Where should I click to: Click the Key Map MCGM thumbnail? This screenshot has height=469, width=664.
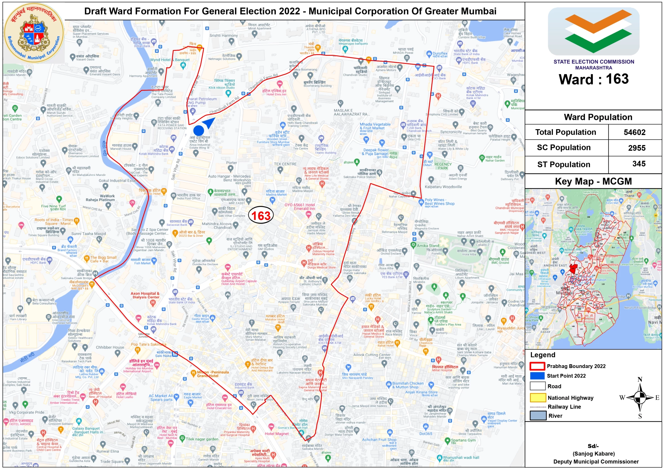pos(593,269)
